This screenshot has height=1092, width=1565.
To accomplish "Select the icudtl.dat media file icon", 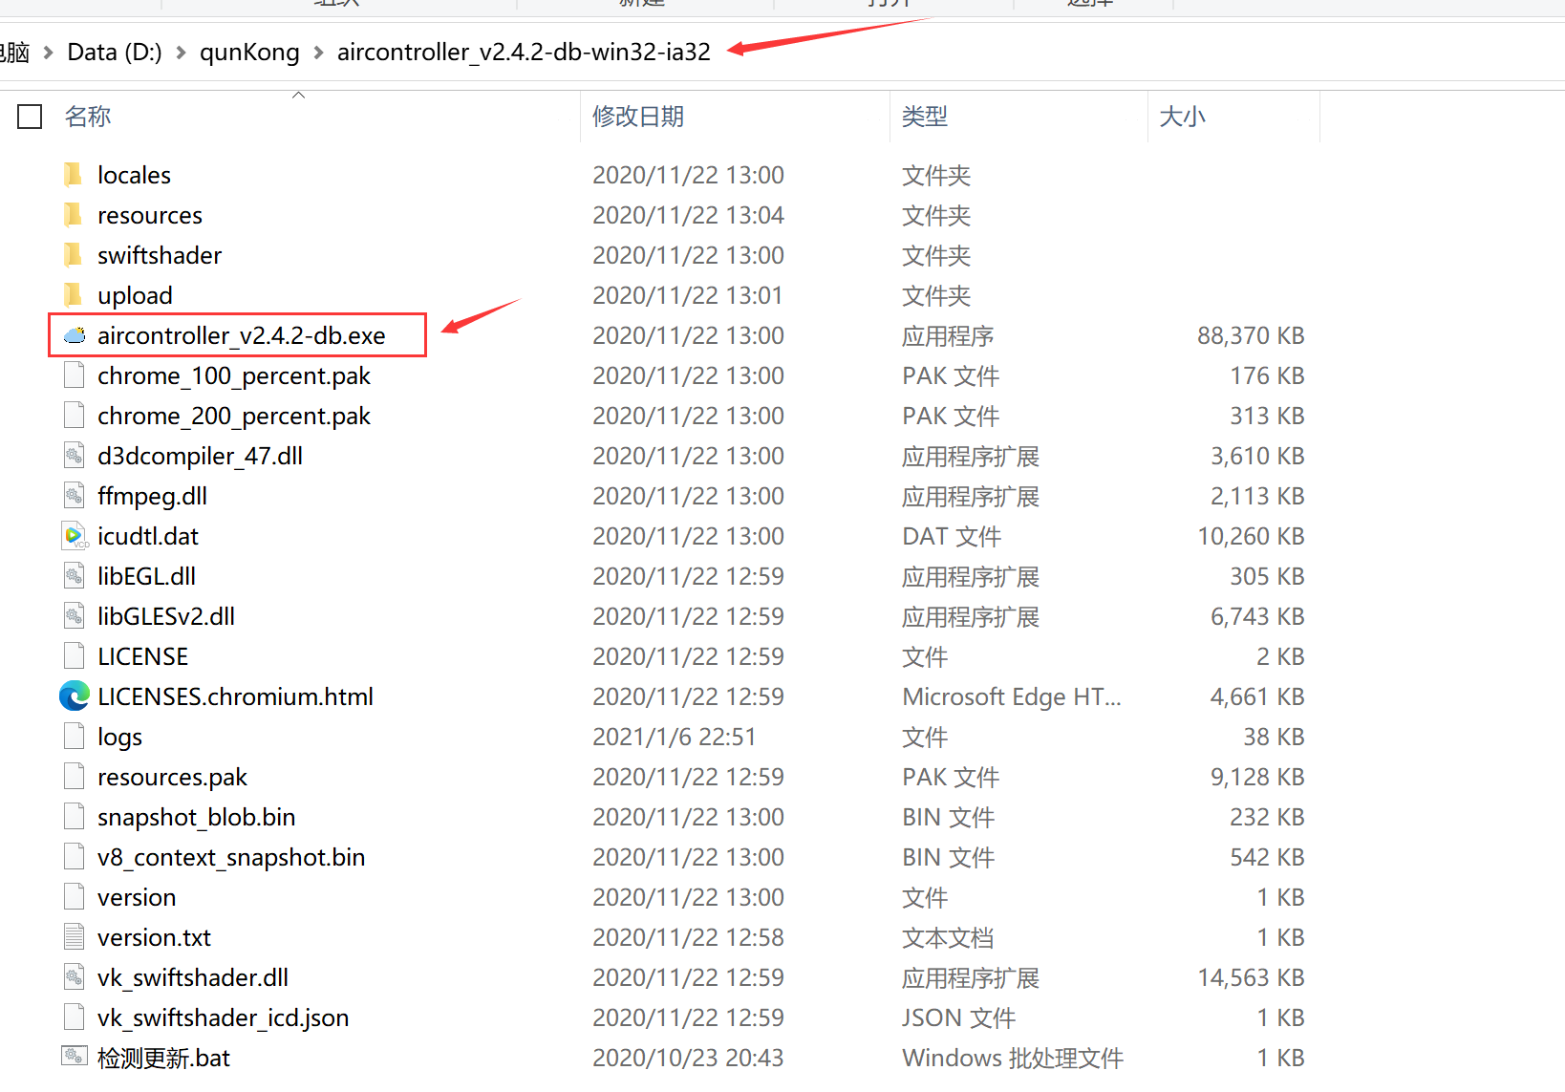I will pos(75,536).
